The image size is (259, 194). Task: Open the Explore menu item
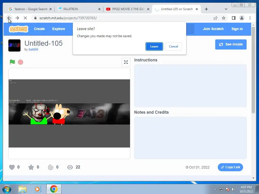pos(59,29)
